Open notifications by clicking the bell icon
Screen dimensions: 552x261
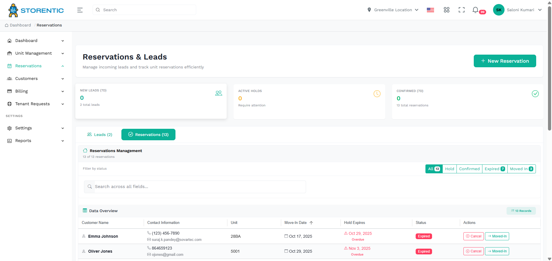[x=475, y=9]
